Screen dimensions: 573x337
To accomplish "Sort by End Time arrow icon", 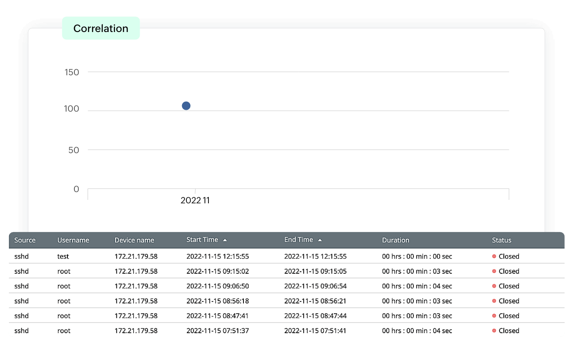I will 320,240.
